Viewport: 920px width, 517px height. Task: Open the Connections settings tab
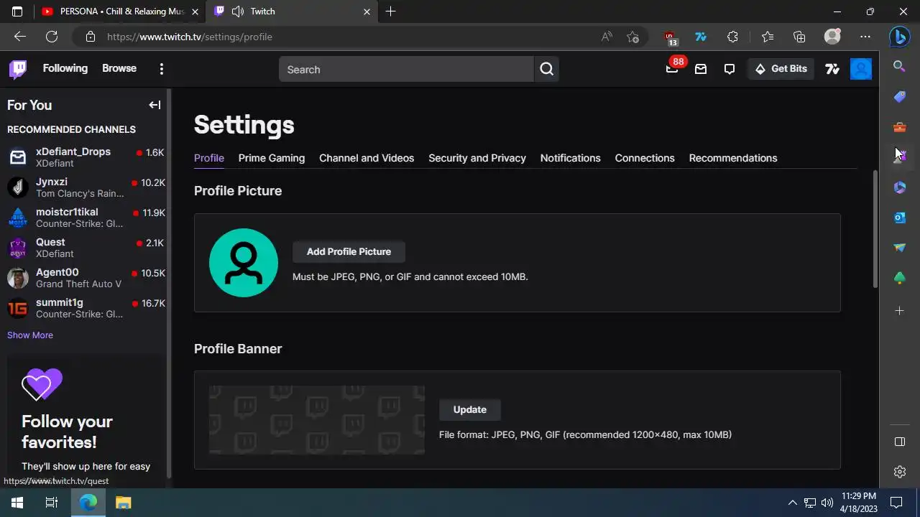tap(645, 158)
